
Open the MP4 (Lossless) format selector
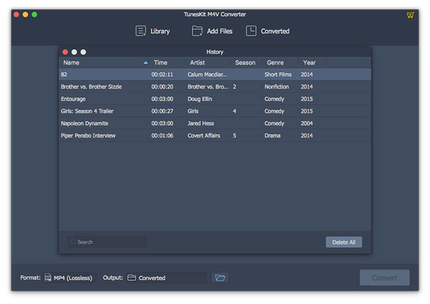point(70,278)
